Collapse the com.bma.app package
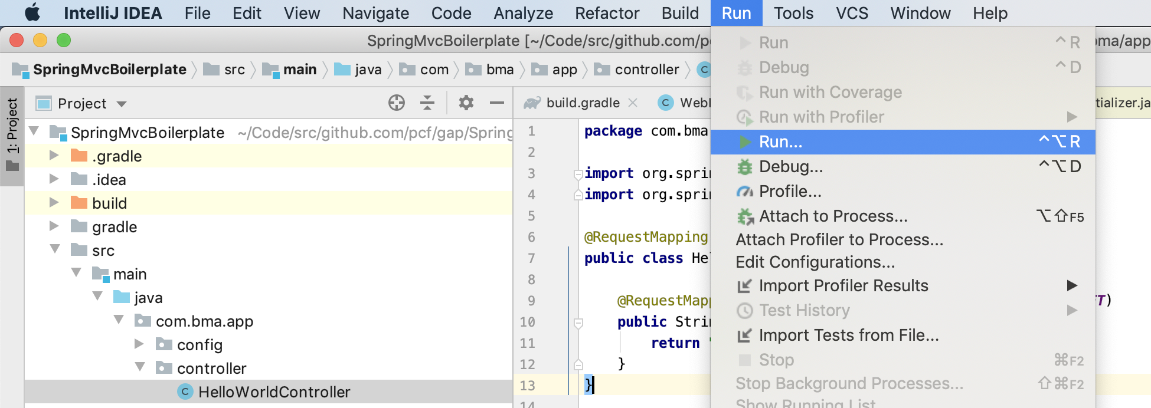Viewport: 1151px width, 408px height. click(x=119, y=320)
